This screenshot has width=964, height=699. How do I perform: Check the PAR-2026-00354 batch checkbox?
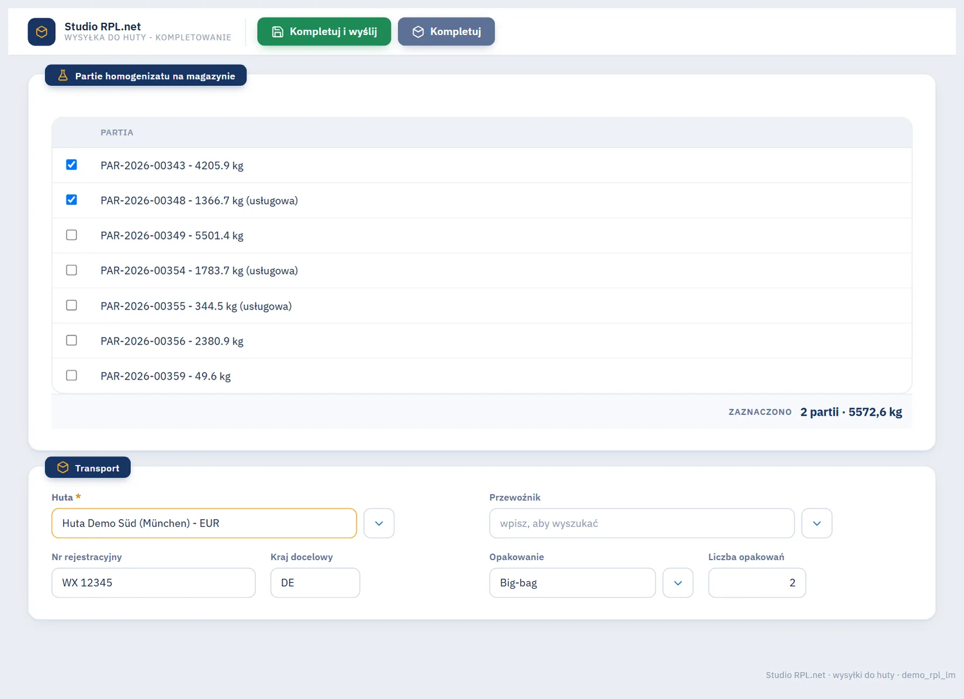point(71,270)
